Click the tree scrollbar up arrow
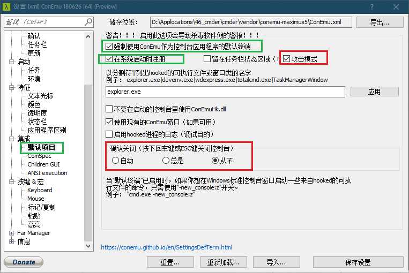 [88, 36]
